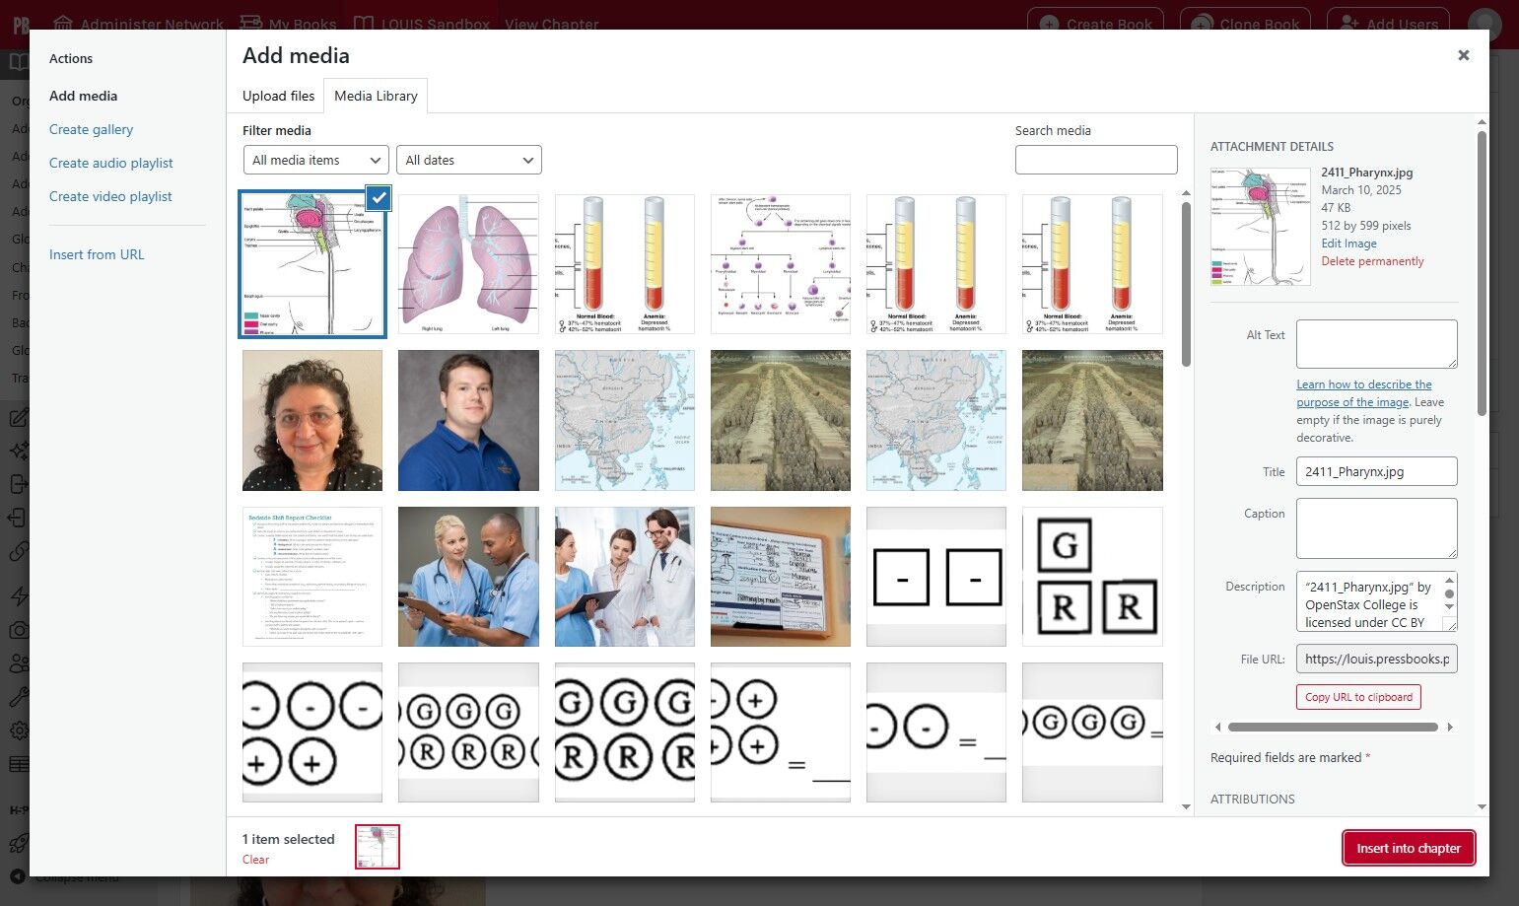Click the details horizontal scrollbar right arrow
The width and height of the screenshot is (1519, 906).
[x=1450, y=727]
